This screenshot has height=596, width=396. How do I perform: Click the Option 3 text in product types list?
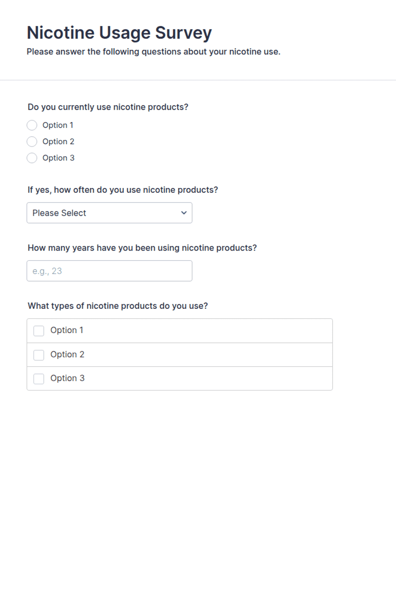pos(67,378)
